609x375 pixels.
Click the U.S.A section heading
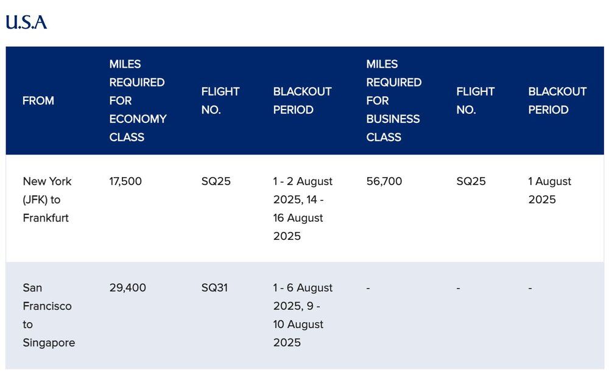(x=26, y=23)
